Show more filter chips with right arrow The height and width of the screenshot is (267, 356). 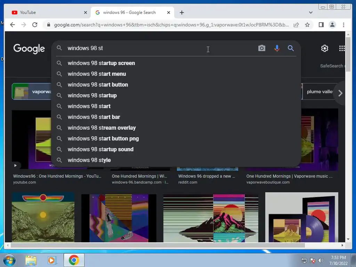340,93
